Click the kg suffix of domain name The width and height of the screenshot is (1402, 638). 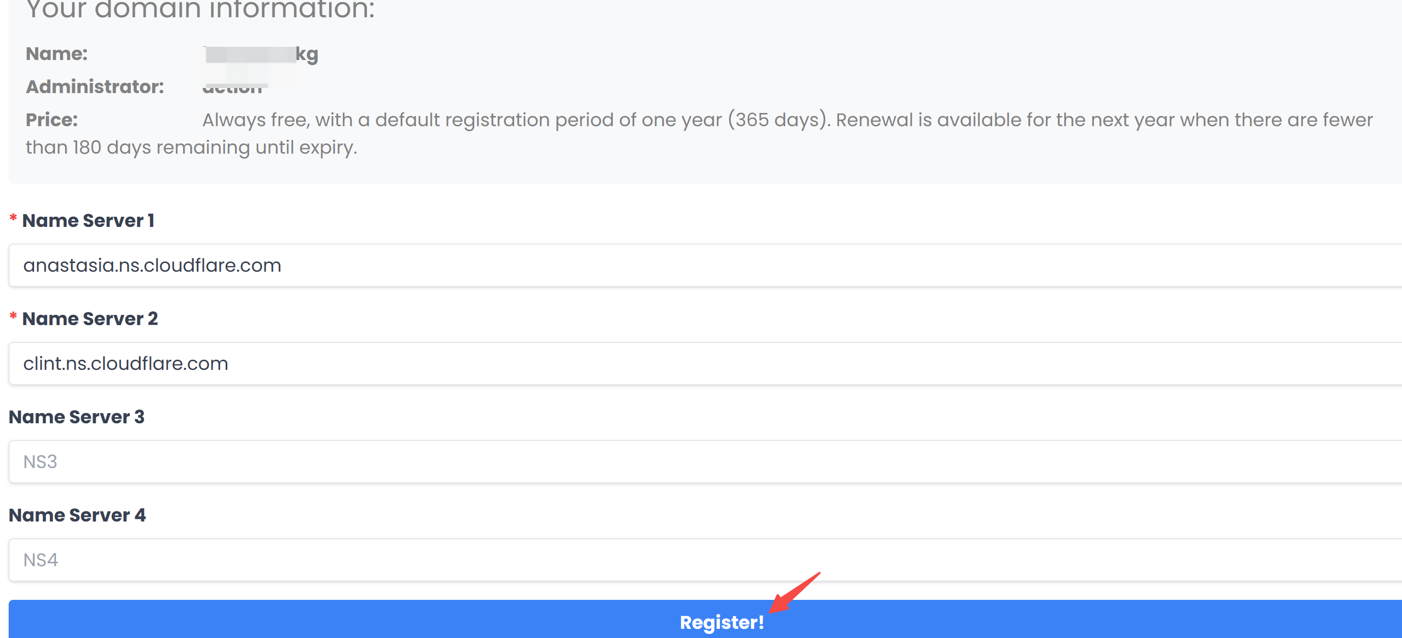click(x=307, y=54)
